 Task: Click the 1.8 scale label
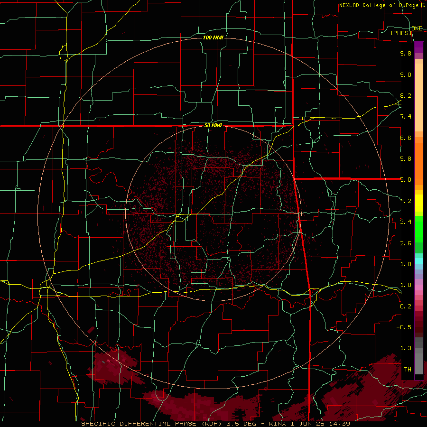pyautogui.click(x=406, y=264)
